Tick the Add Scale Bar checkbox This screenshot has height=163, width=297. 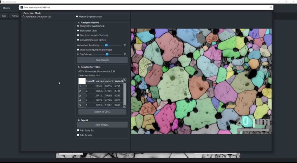pyautogui.click(x=78, y=130)
